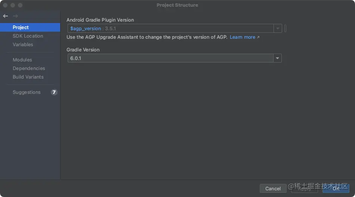
Task: Open the Modules section
Action: pyautogui.click(x=22, y=60)
